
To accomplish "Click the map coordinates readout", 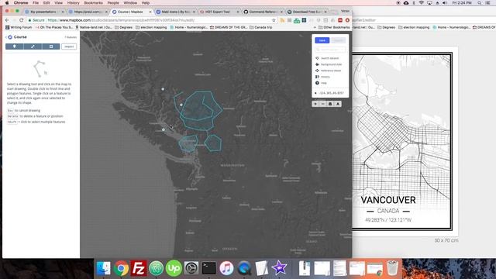I will [331, 93].
